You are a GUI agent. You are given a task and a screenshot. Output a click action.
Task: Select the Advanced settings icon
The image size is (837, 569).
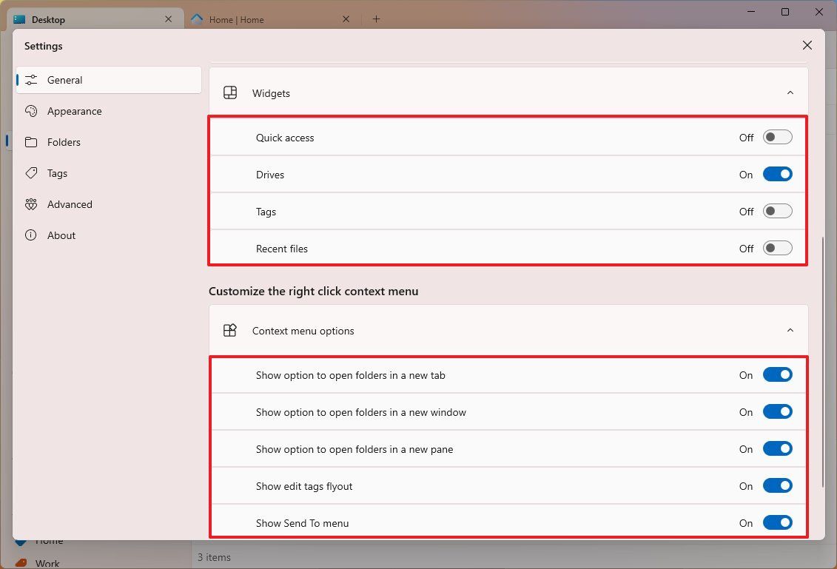click(x=30, y=204)
